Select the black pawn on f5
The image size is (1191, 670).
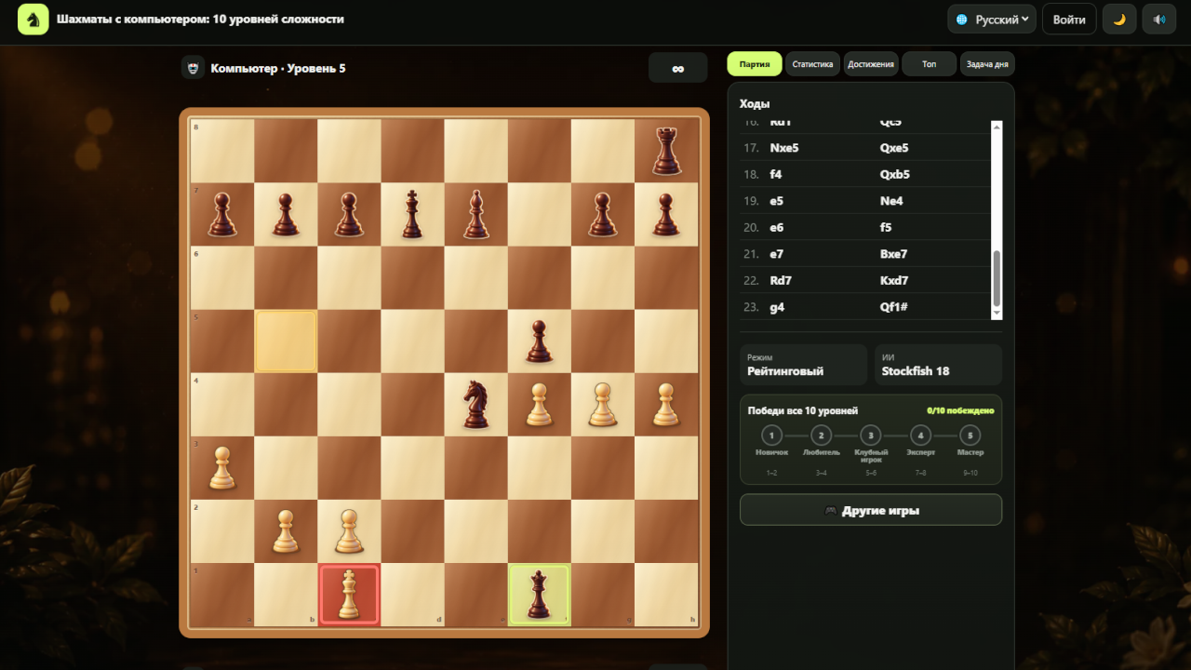539,342
